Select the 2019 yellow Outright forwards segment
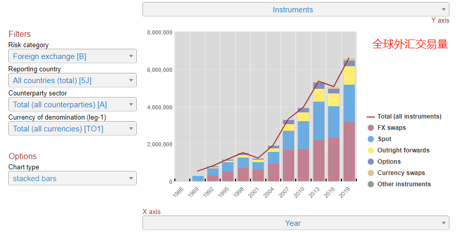The height and width of the screenshot is (233, 469). tap(349, 75)
